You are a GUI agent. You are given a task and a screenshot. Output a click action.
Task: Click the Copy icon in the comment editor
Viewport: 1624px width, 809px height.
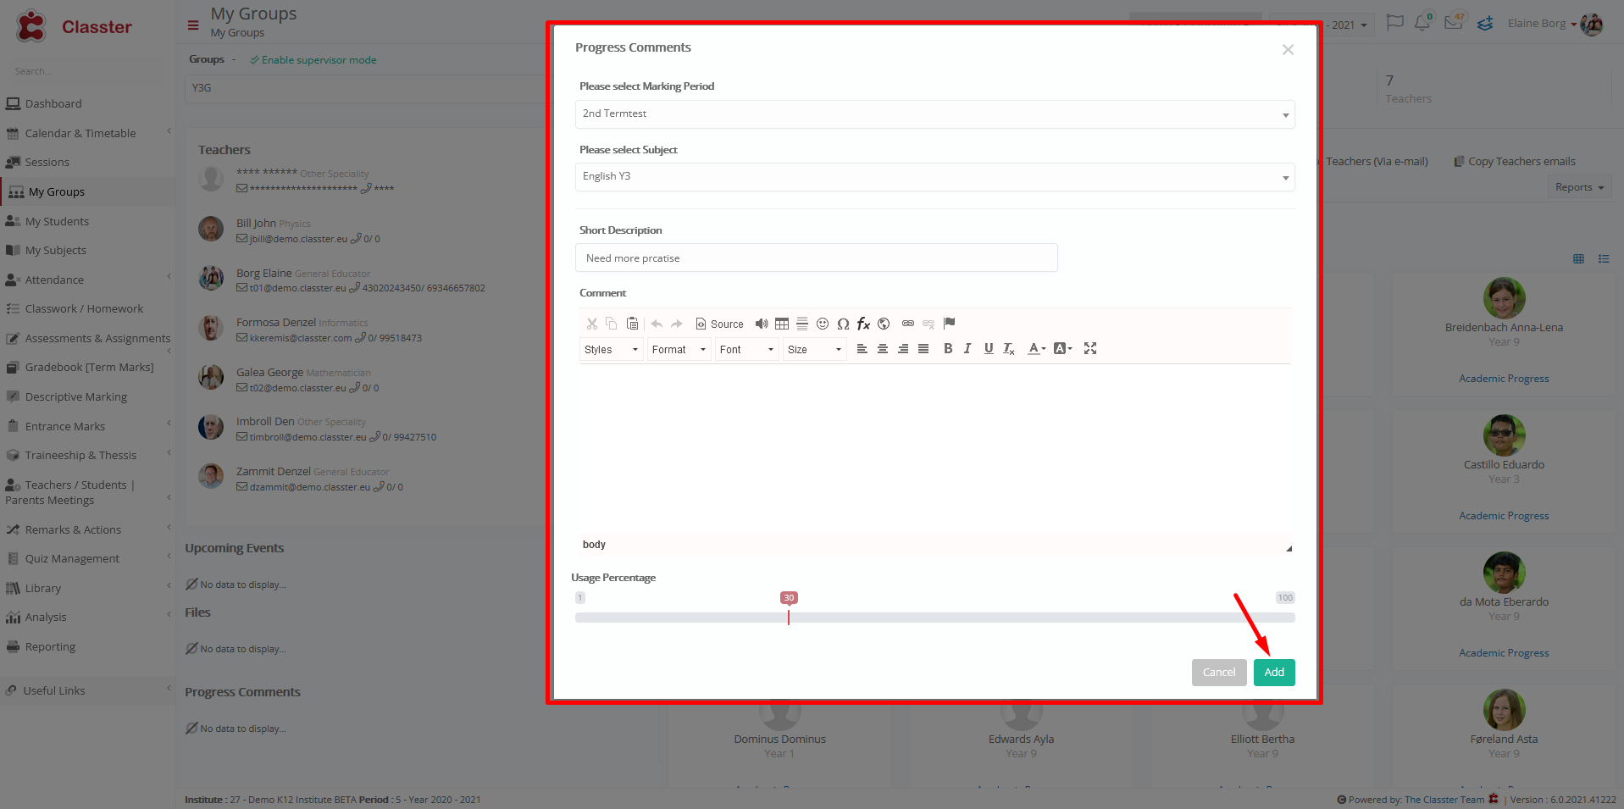[x=611, y=324]
